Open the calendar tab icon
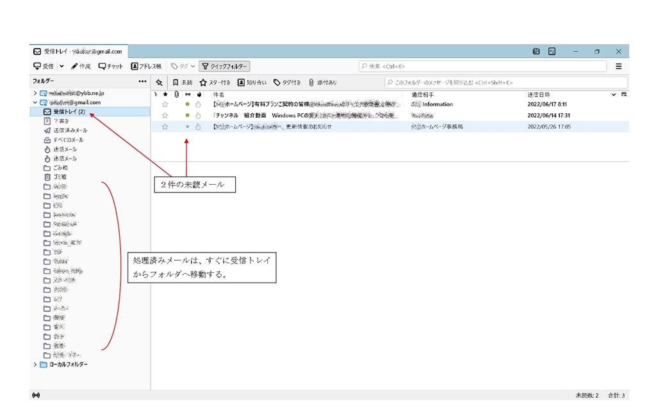 click(x=536, y=51)
